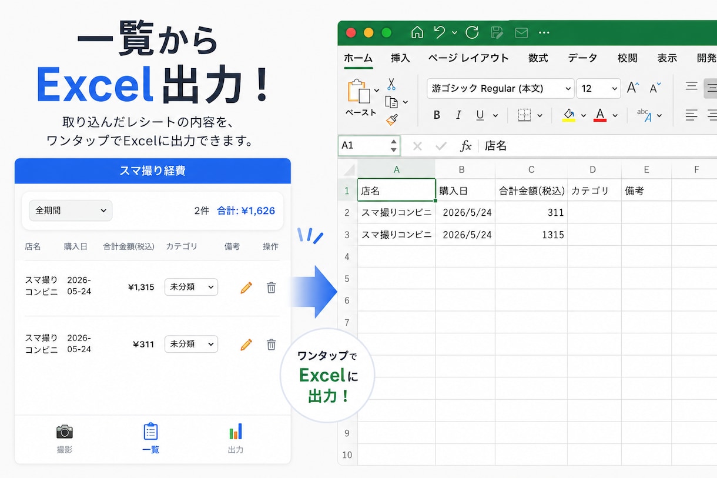Click the Copy icon in the ribbon

coord(391,102)
